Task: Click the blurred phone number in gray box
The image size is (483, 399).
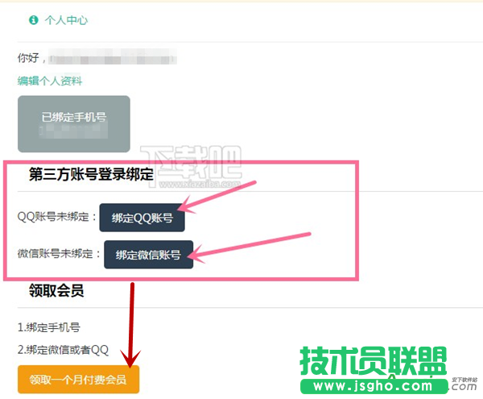Action: pos(74,130)
